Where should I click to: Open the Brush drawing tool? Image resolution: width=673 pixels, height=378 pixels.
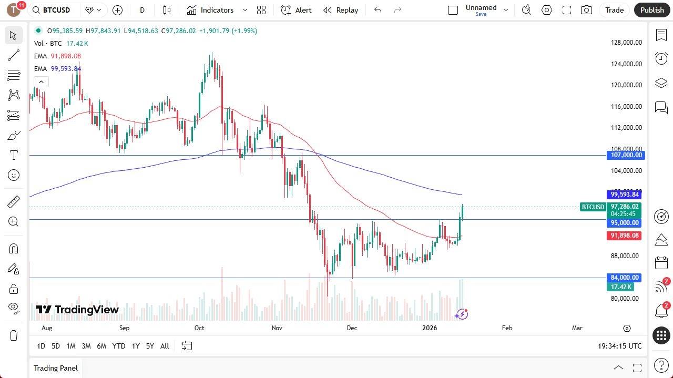13,135
